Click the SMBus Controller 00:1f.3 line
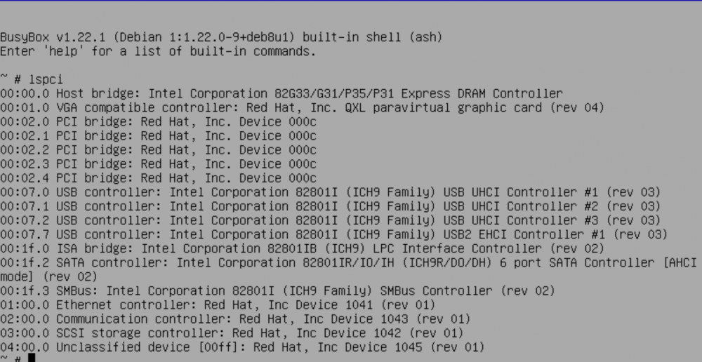702x362 pixels. pyautogui.click(x=277, y=291)
